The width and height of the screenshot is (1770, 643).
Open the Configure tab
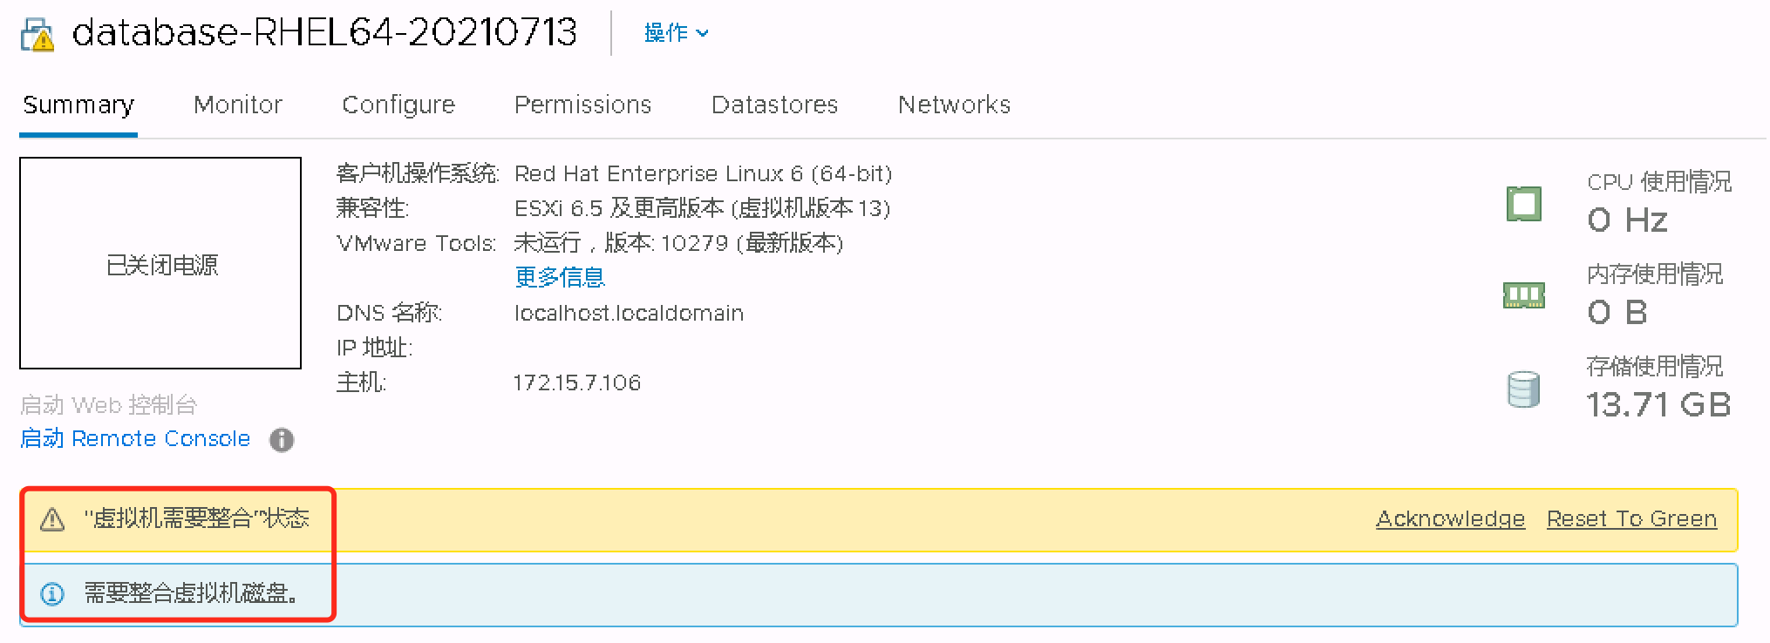click(398, 105)
